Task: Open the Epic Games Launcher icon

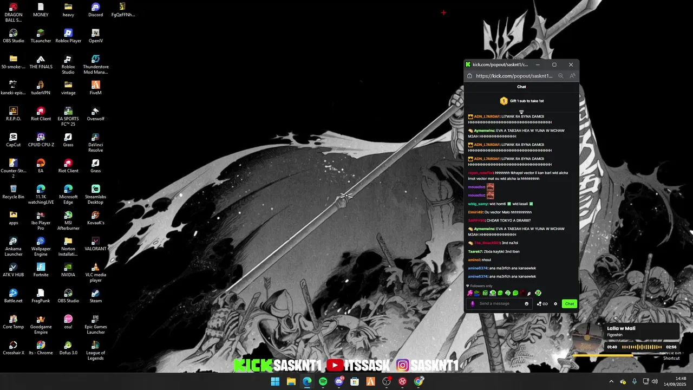Action: coord(95,324)
